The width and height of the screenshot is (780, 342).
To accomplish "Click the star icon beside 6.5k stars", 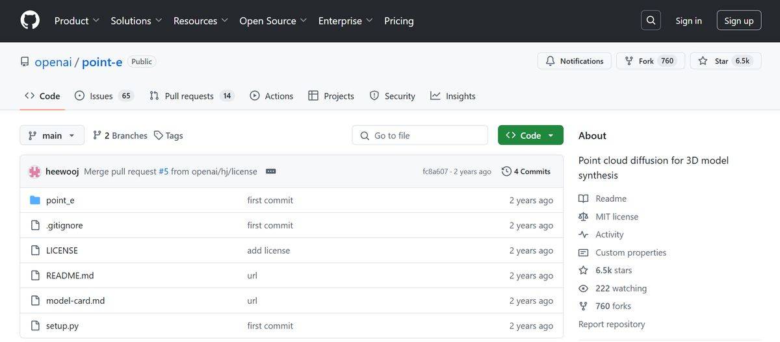I will click(x=583, y=270).
